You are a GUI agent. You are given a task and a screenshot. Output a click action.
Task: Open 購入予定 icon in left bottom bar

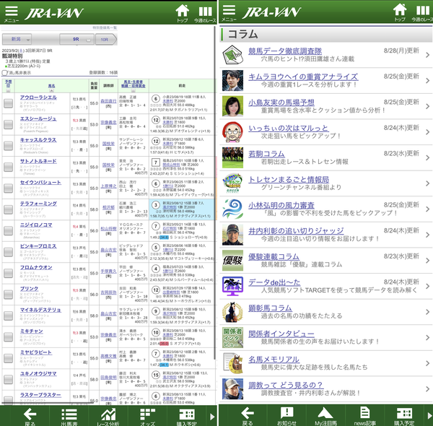[x=187, y=416]
